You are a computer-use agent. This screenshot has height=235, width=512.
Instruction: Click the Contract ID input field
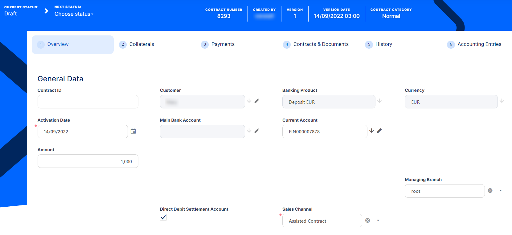(88, 102)
